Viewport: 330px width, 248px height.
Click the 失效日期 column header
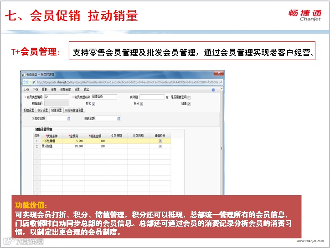139,136
